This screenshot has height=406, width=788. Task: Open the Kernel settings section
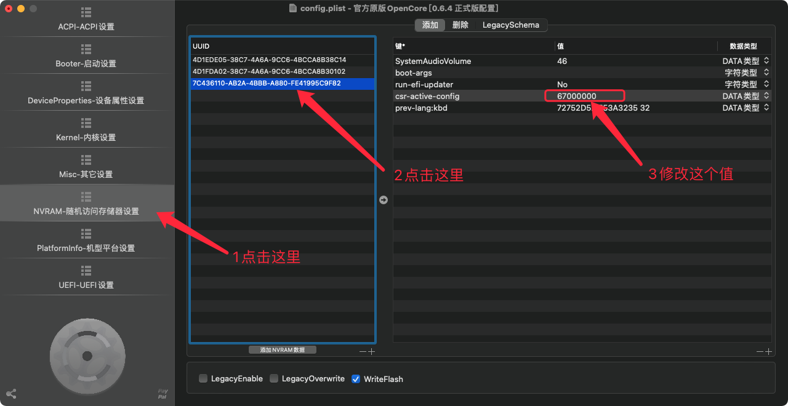pyautogui.click(x=86, y=130)
